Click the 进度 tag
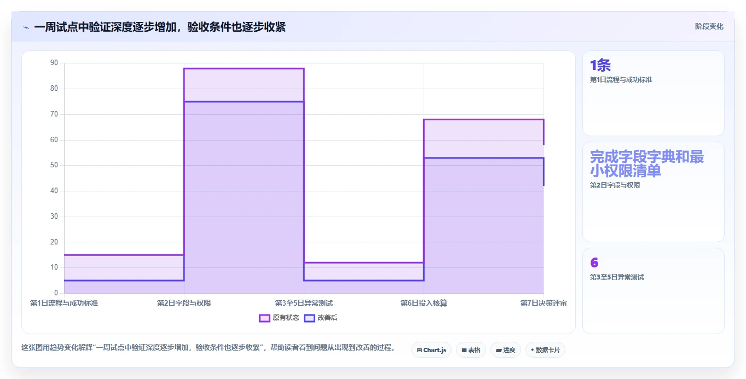The height and width of the screenshot is (379, 746). click(x=506, y=350)
